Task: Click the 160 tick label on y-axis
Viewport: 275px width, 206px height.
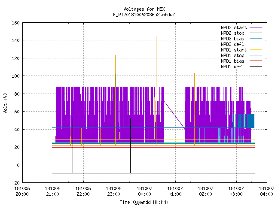Action: pyautogui.click(x=15, y=23)
